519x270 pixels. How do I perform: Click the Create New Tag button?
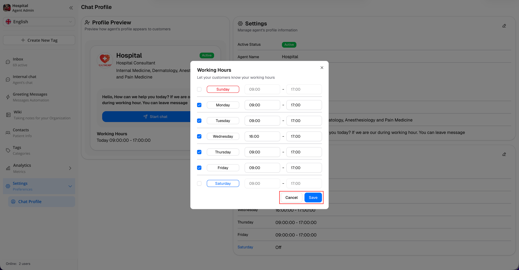point(39,40)
